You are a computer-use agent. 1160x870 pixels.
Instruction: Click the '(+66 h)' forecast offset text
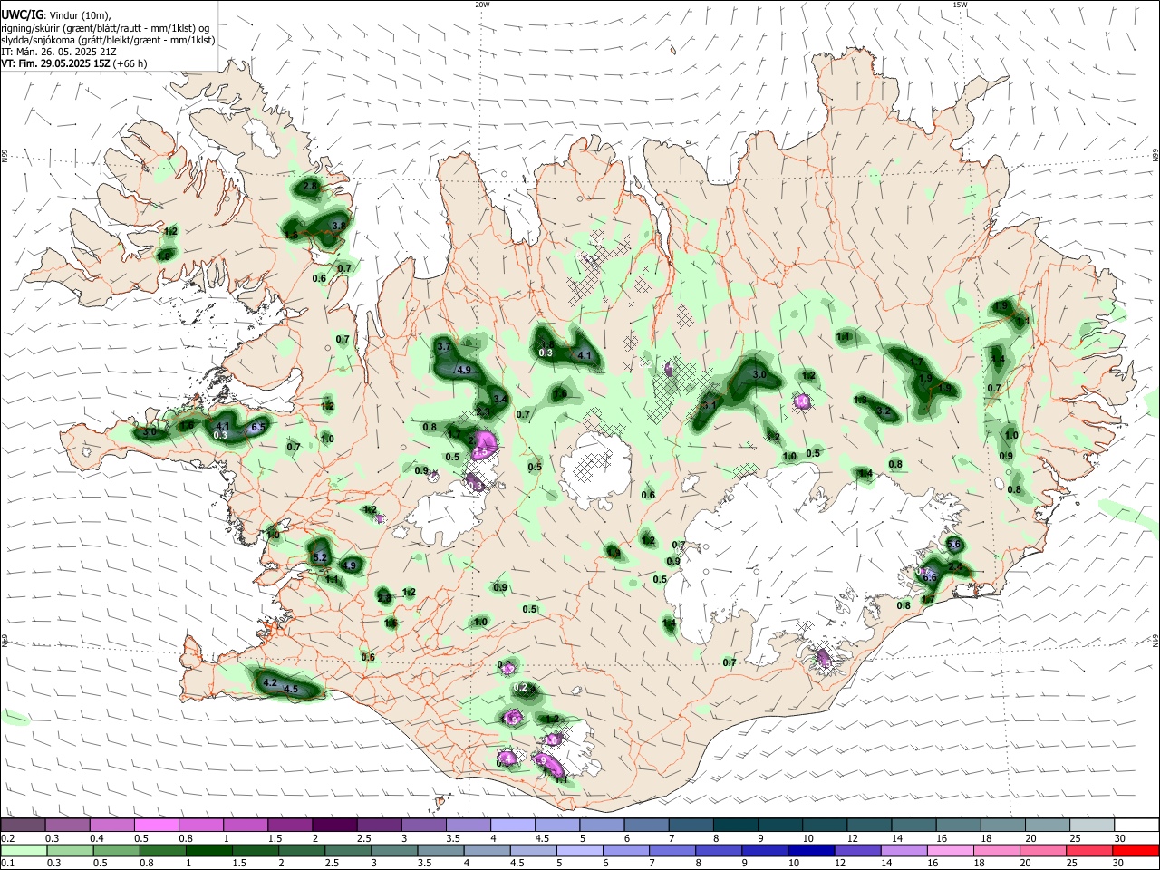pos(130,63)
